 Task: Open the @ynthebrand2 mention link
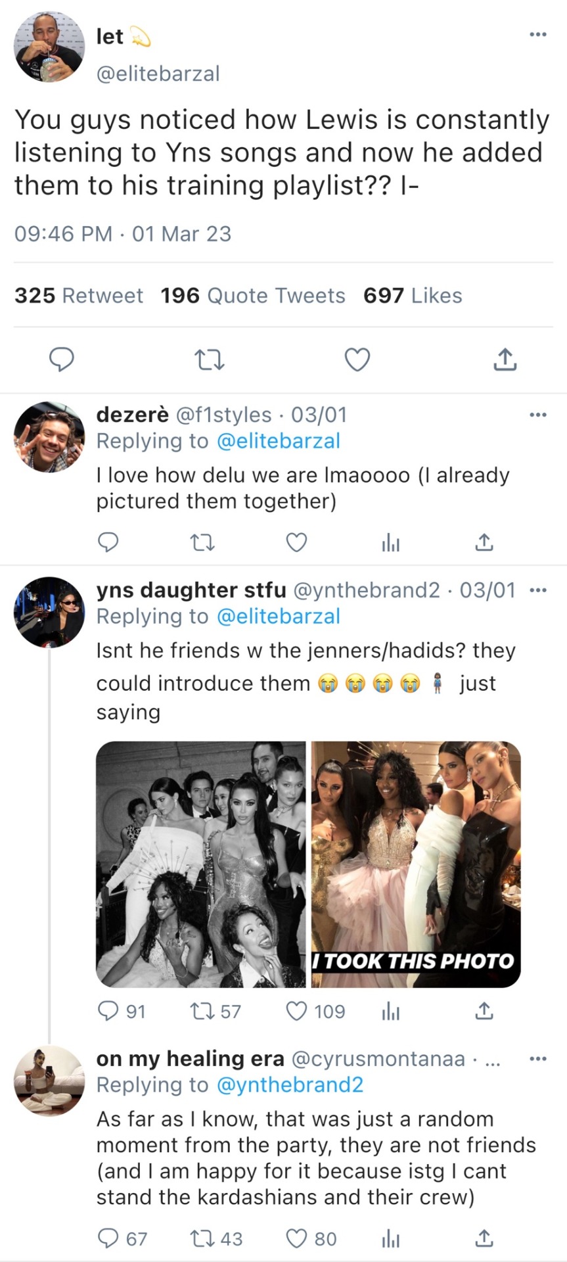click(290, 1085)
